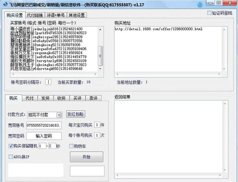The image size is (238, 182).
Task: Open the 评语+单号 tab
Action: [x=56, y=15]
